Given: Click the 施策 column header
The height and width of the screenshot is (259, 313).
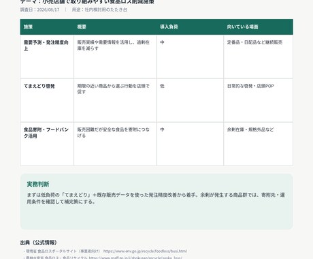Looking at the screenshot, I should 47,27.
